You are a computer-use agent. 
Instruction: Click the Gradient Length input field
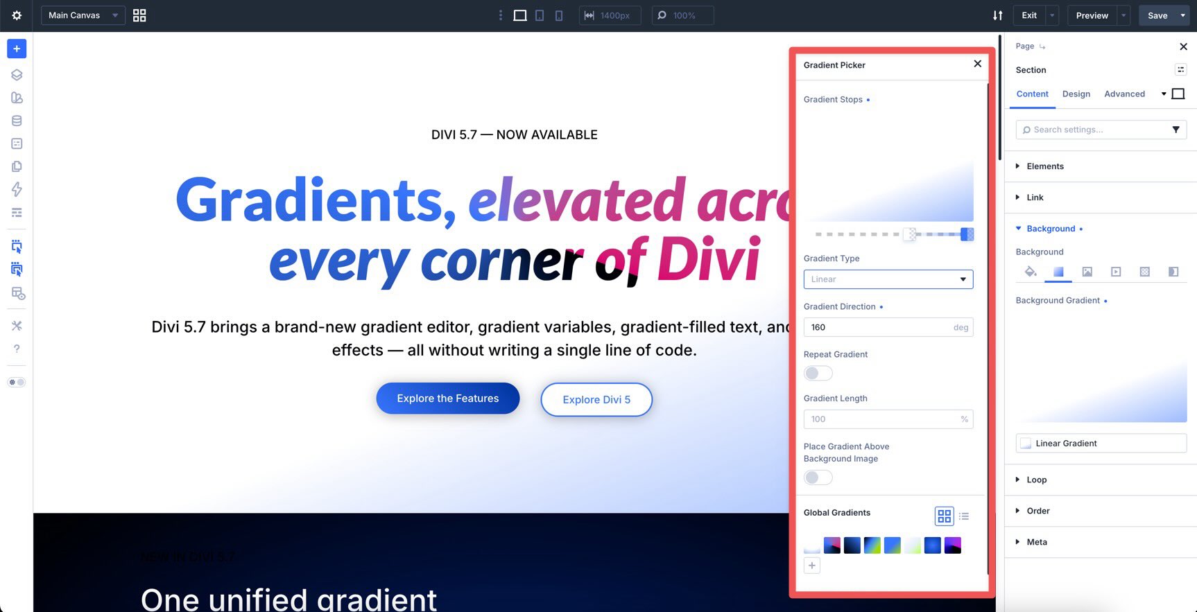pyautogui.click(x=888, y=419)
